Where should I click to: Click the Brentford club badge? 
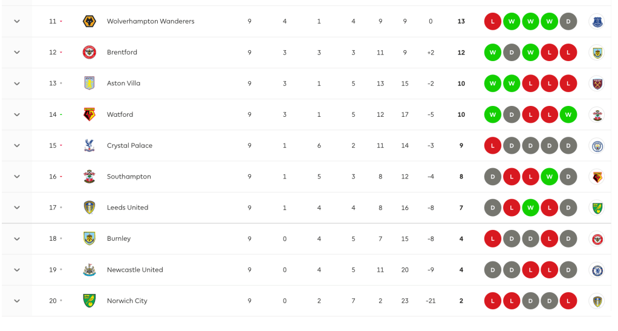coord(89,53)
